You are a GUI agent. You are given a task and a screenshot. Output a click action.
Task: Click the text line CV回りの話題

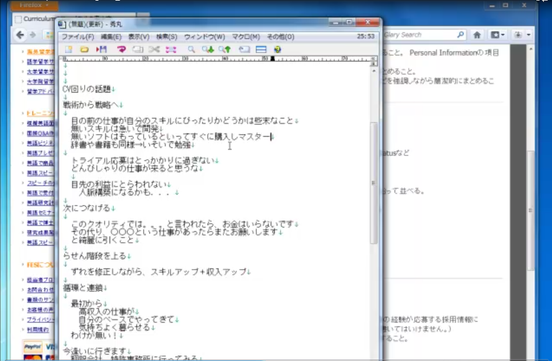coord(87,89)
